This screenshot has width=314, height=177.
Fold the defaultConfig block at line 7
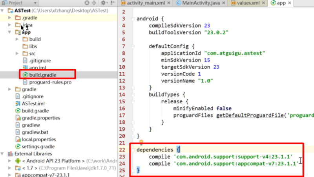[x=133, y=46]
